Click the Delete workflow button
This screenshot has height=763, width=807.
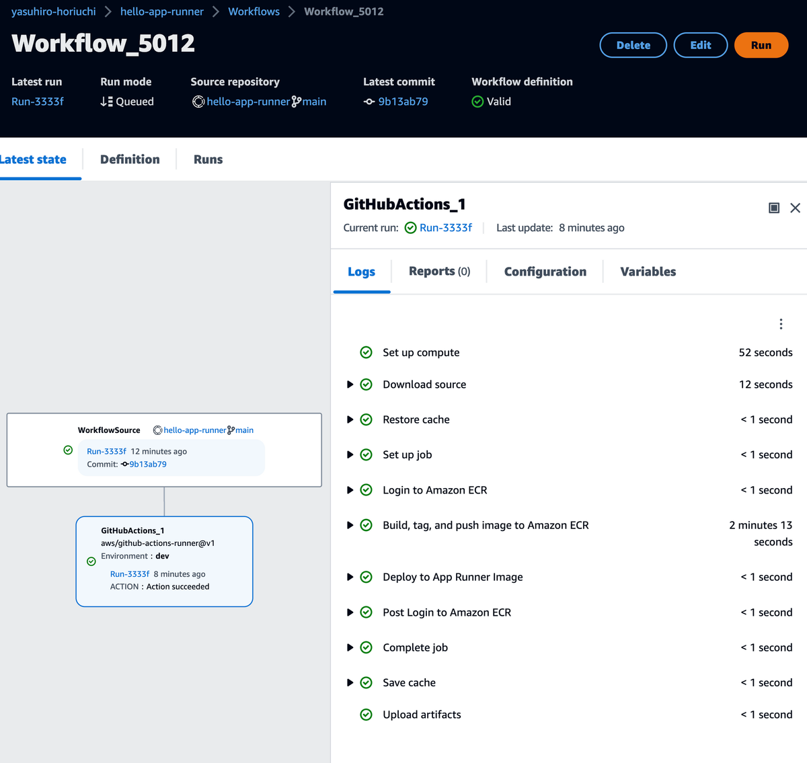[633, 45]
